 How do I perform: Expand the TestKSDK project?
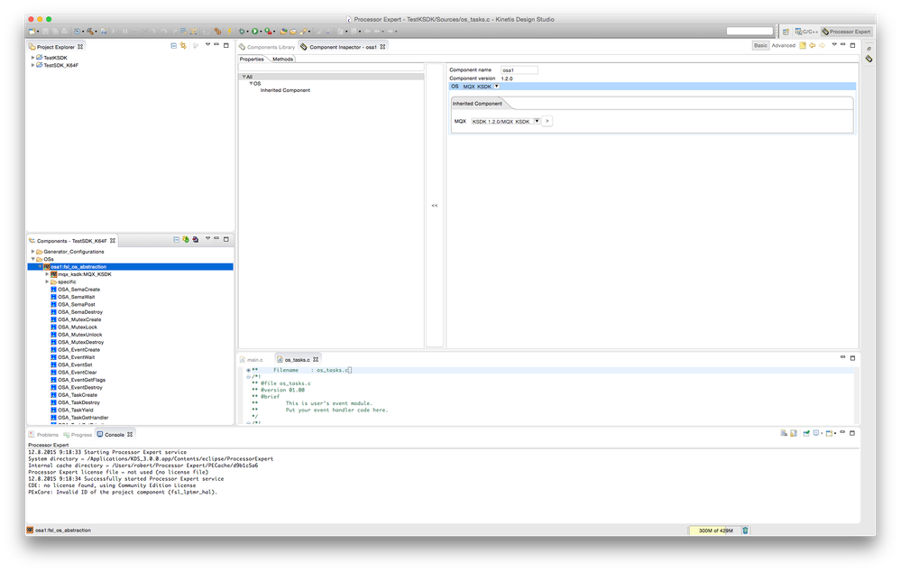point(32,58)
